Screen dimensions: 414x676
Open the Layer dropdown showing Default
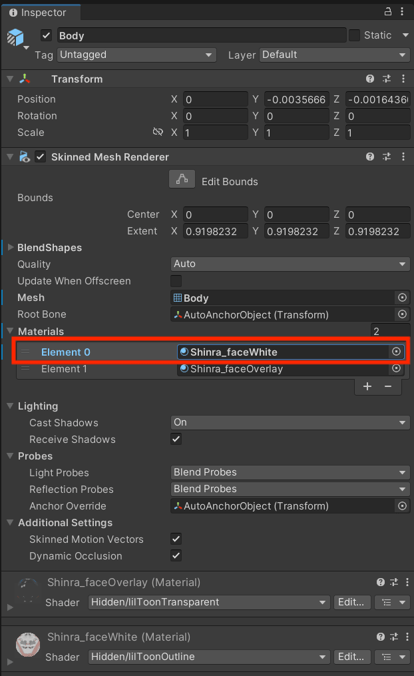click(x=335, y=55)
